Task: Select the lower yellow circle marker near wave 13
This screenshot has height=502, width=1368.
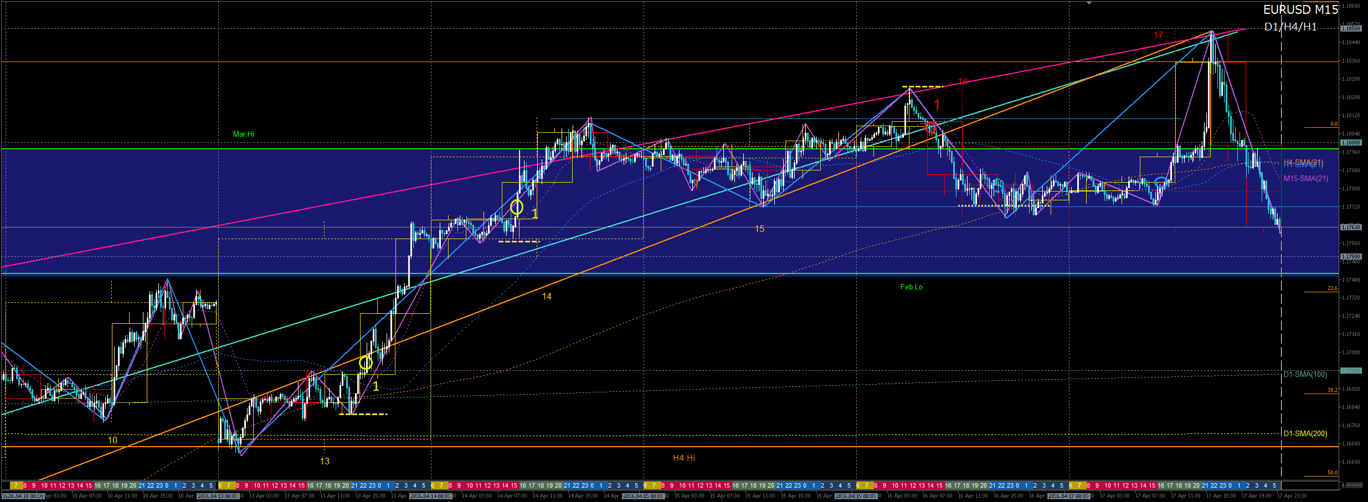Action: coord(365,363)
